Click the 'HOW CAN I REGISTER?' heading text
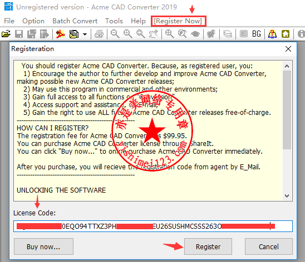This screenshot has height=262, width=305. tap(52, 128)
